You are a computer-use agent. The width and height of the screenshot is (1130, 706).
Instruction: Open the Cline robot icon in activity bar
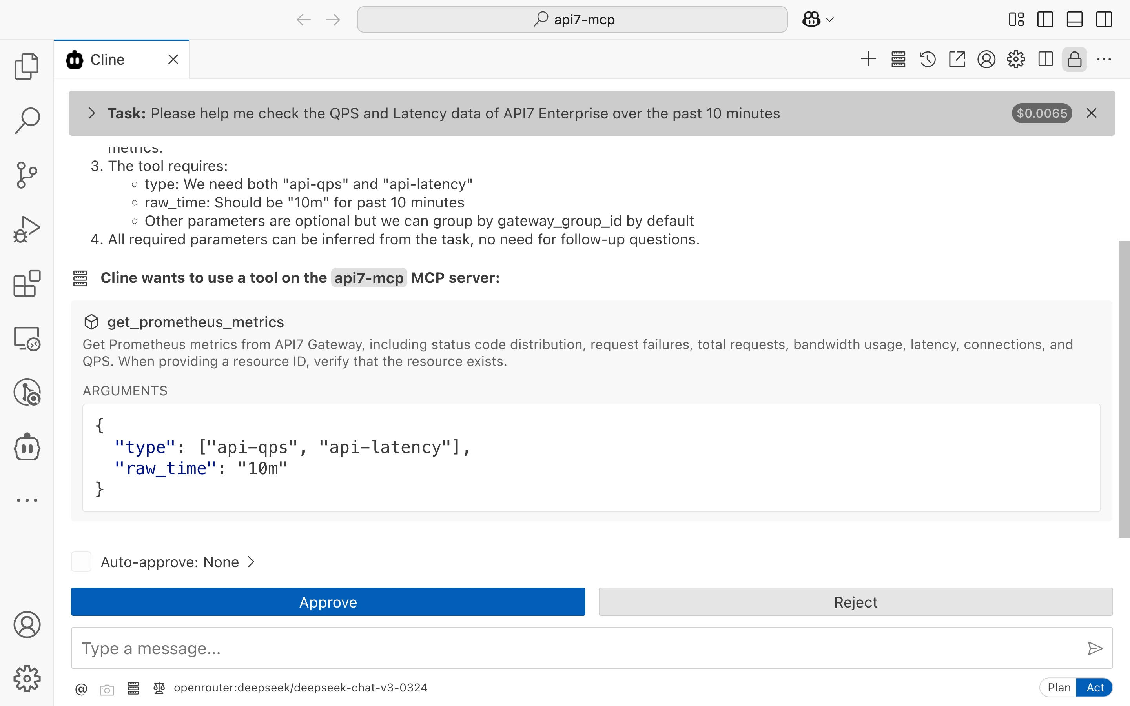(27, 447)
